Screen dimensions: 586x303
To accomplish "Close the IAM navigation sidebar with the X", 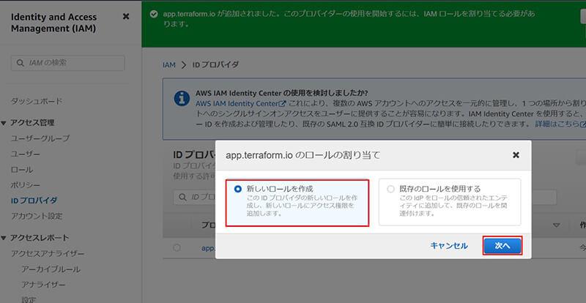I will click(x=126, y=17).
